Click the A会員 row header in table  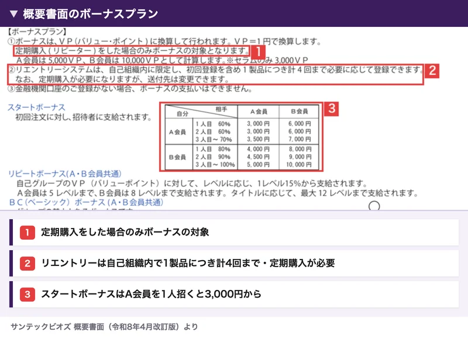(177, 132)
